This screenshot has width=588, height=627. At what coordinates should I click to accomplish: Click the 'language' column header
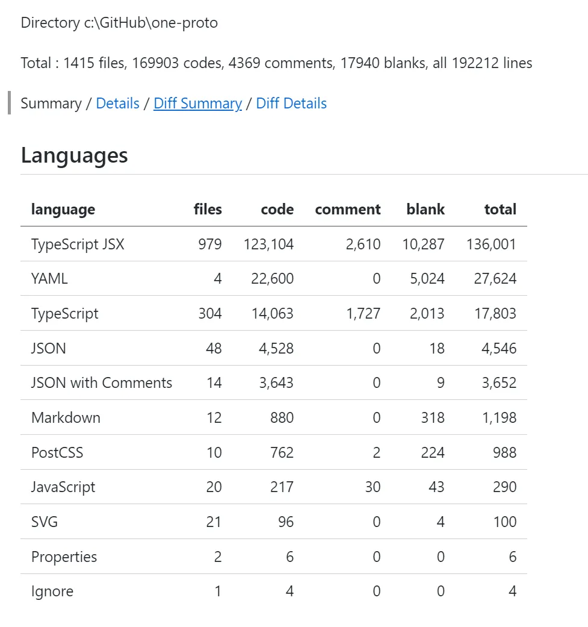pyautogui.click(x=63, y=209)
